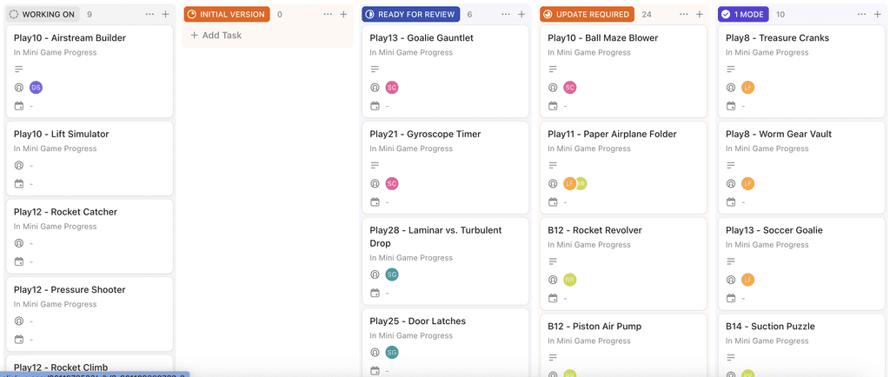890x377 pixels.
Task: Add task to the READY FOR REVIEW column
Action: click(x=521, y=14)
